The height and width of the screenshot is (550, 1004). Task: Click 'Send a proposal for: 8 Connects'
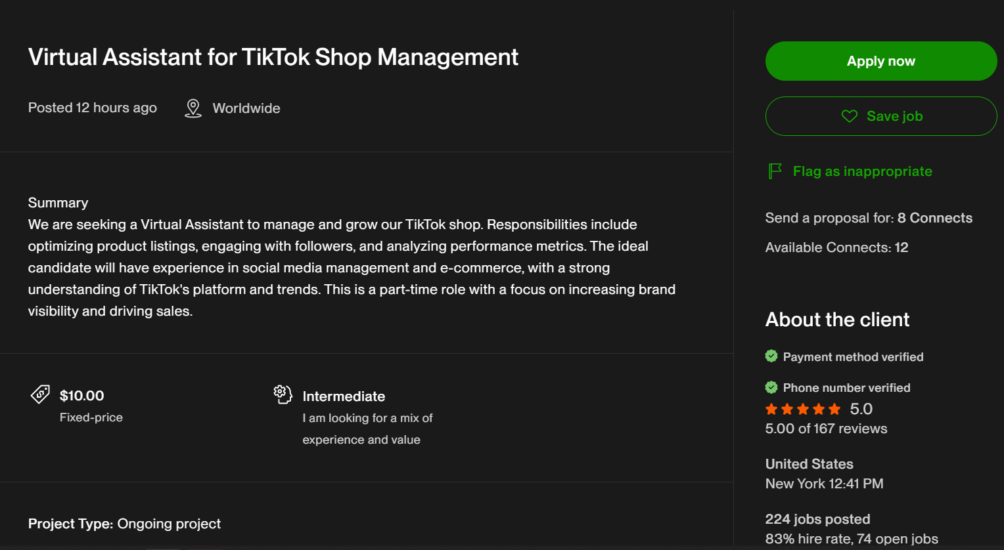pyautogui.click(x=869, y=218)
